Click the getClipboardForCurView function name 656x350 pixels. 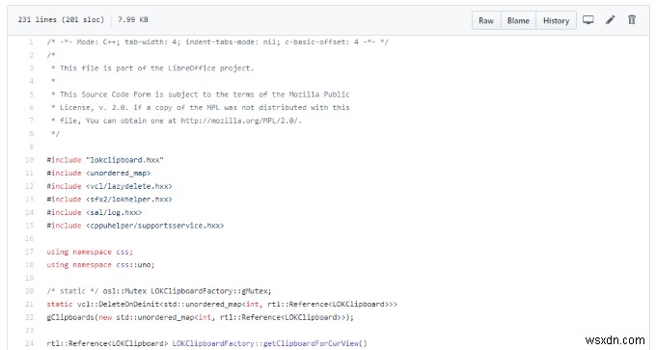pos(313,343)
